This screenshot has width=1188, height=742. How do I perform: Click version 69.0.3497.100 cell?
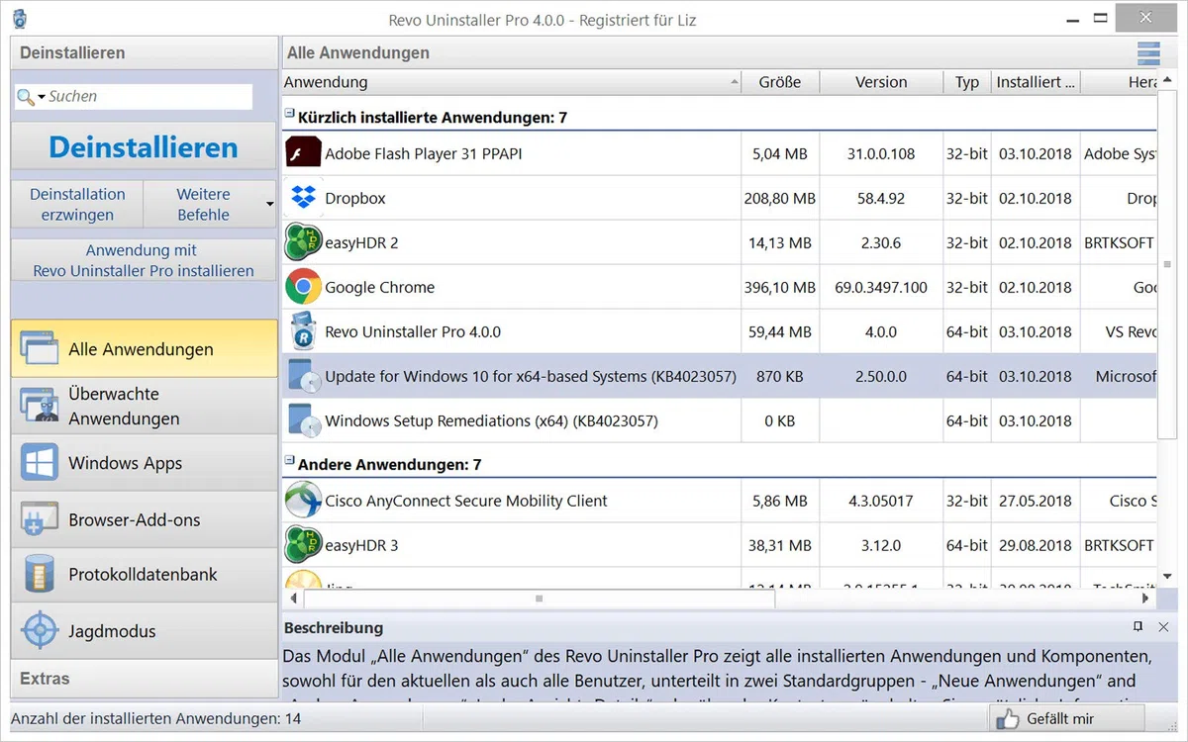[x=881, y=287]
